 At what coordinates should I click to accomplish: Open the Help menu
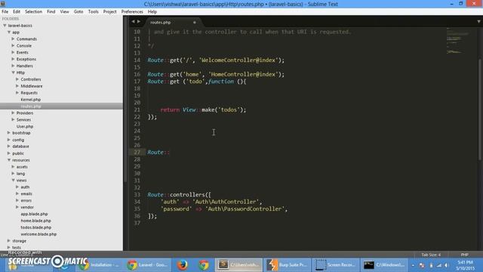coord(152,12)
